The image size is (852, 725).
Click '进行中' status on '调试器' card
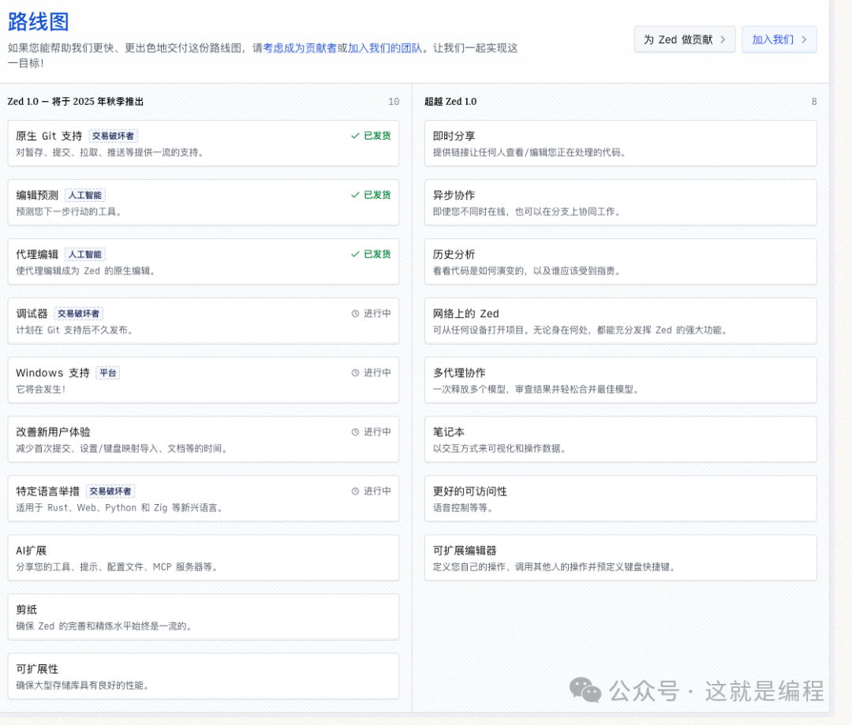click(377, 313)
